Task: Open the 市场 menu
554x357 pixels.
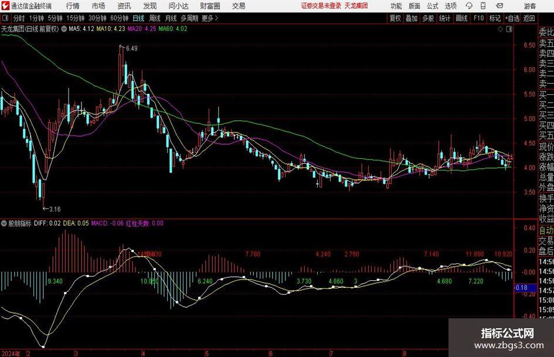Action: (98, 6)
